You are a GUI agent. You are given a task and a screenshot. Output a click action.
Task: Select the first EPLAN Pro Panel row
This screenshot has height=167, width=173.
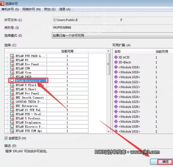click(47, 64)
